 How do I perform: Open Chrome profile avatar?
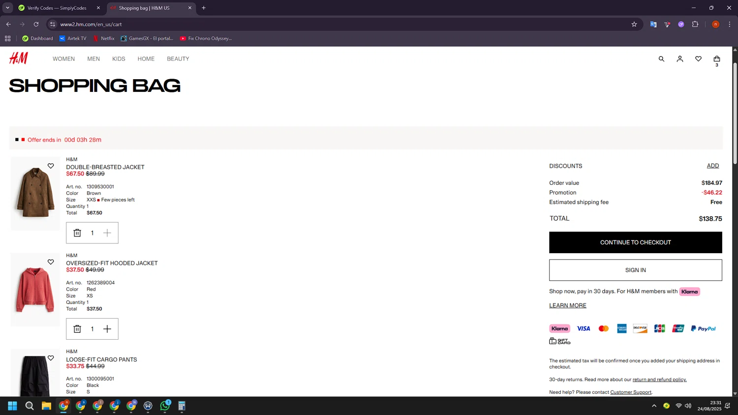click(x=716, y=24)
